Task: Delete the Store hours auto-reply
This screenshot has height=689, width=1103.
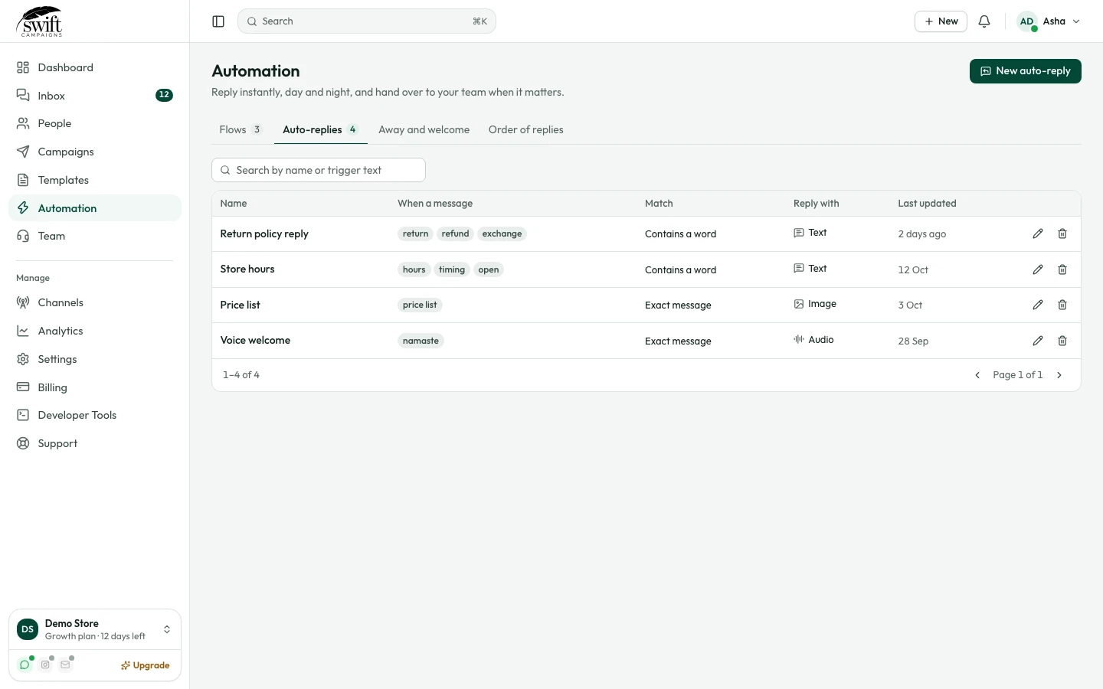Action: click(1062, 269)
